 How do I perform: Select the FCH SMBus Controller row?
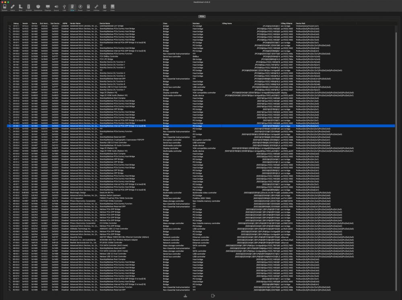pyautogui.click(x=201, y=56)
